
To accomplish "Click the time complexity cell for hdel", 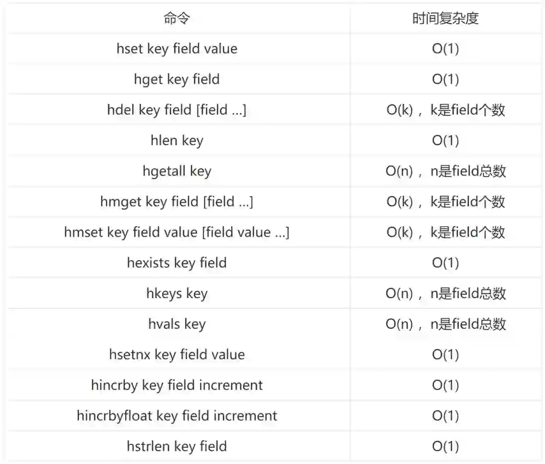I will tap(445, 110).
